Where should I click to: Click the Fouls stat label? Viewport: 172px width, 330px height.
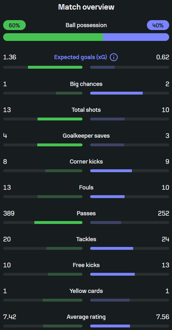coord(86,187)
